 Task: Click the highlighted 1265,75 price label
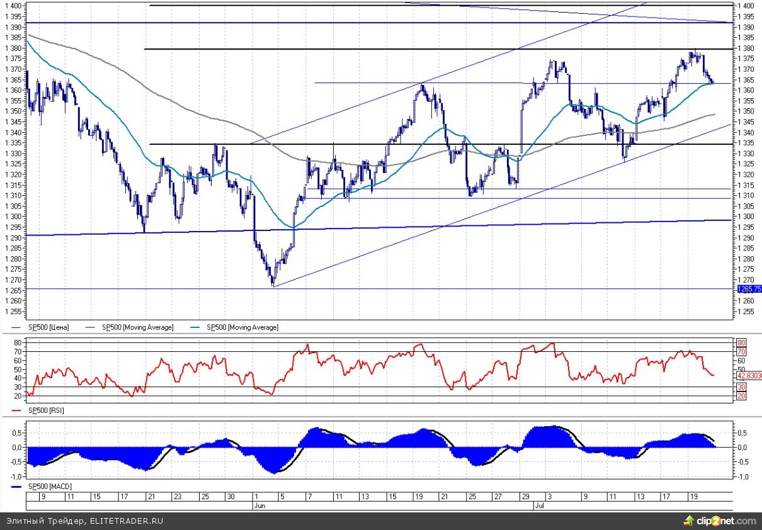(749, 289)
